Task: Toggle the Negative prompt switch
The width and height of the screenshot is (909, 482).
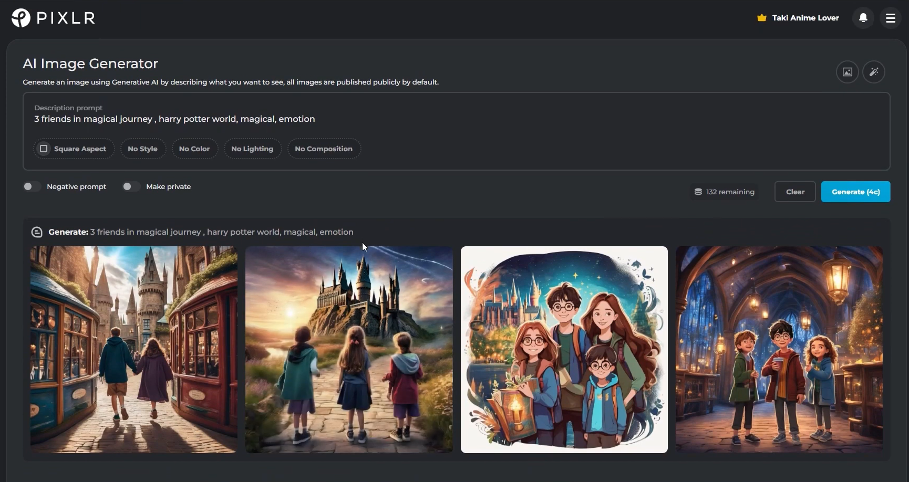Action: pos(32,186)
